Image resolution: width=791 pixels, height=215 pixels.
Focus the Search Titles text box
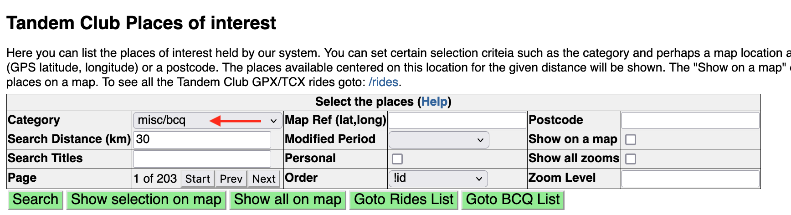click(x=202, y=159)
